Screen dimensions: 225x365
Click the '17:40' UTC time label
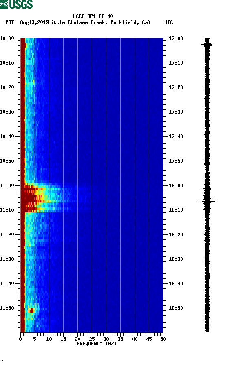click(176, 137)
